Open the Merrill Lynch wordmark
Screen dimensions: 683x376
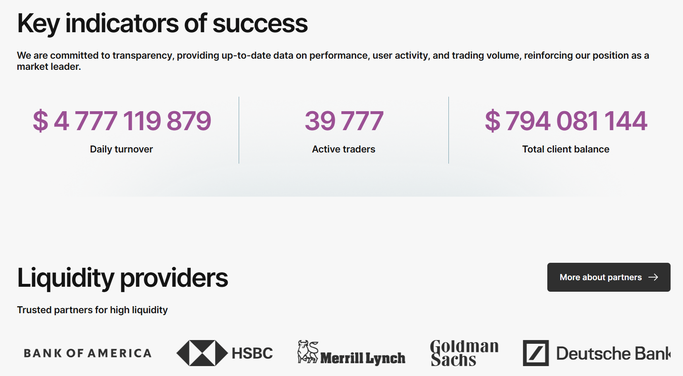tap(363, 358)
